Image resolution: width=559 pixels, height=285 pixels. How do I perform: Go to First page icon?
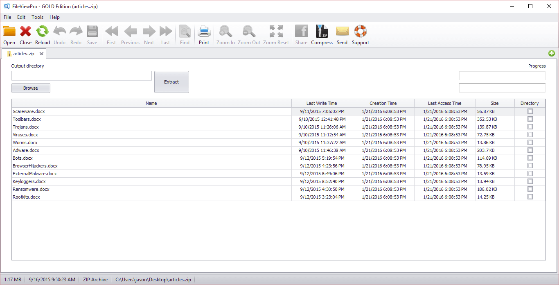click(x=111, y=32)
